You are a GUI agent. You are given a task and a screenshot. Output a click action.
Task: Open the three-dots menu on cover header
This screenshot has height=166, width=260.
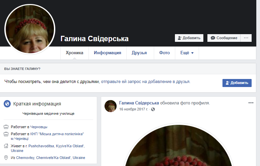point(246,38)
